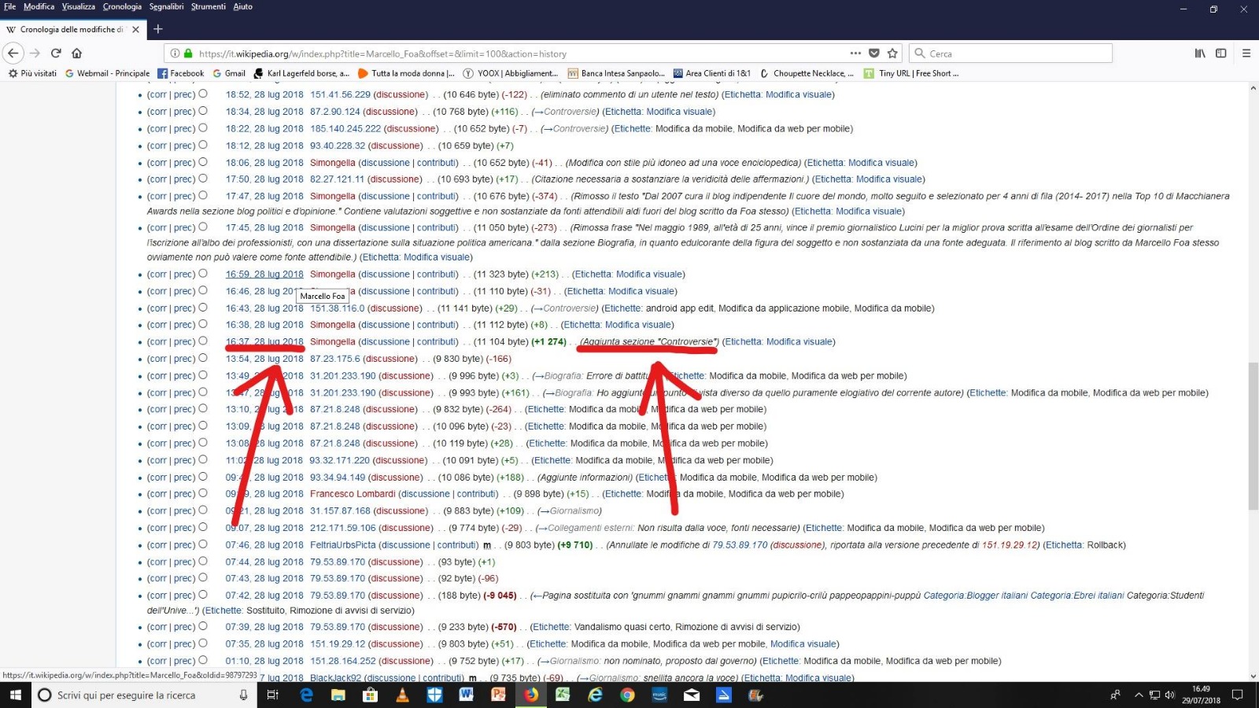The image size is (1259, 708).
Task: Select radio button for 07:46 FeltriaUrbsPicta revision
Action: (203, 544)
